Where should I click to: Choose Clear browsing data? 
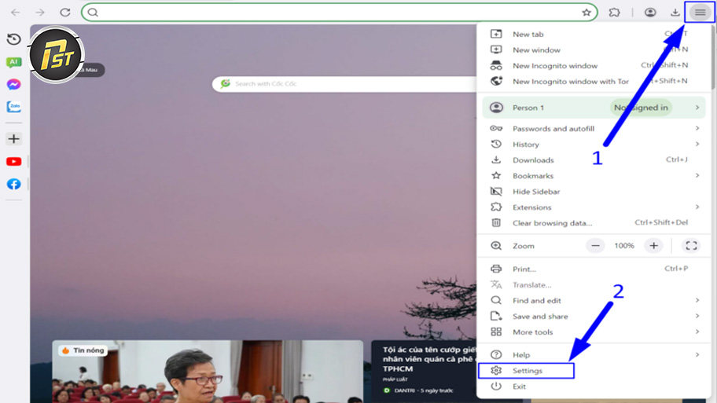point(594,223)
